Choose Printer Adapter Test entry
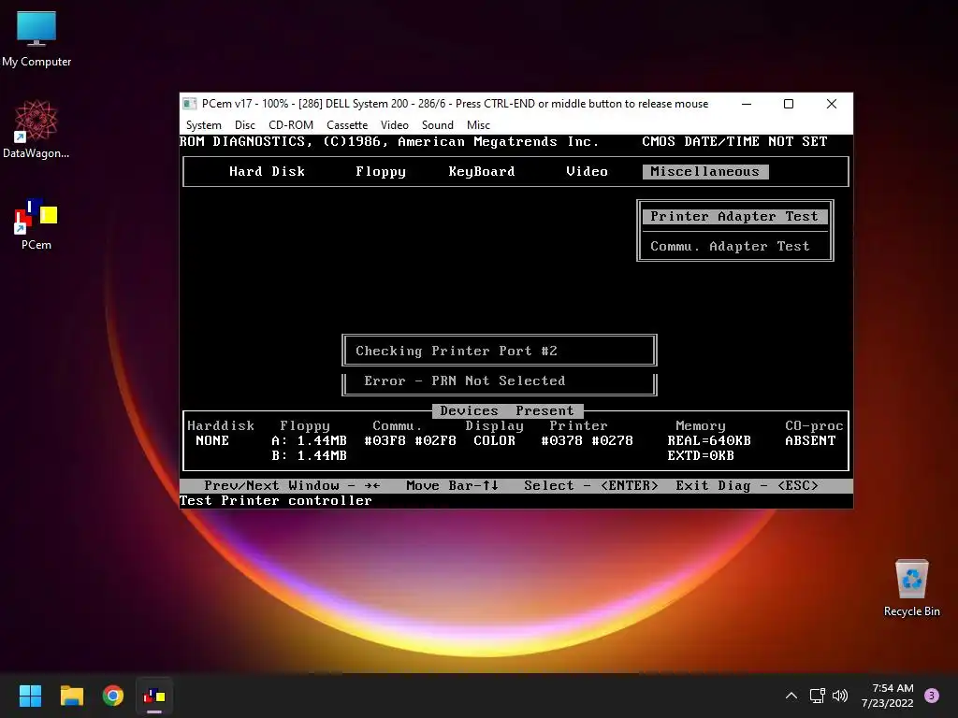 [x=734, y=216]
